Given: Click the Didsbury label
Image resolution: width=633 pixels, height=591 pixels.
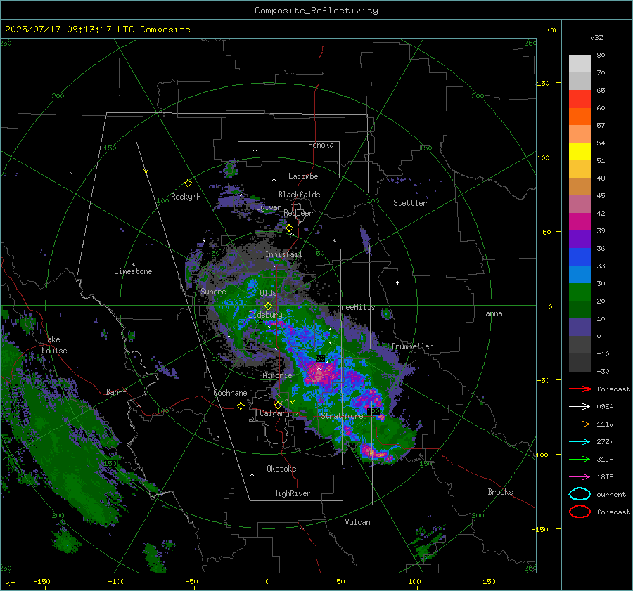Looking at the screenshot, I should coord(265,315).
